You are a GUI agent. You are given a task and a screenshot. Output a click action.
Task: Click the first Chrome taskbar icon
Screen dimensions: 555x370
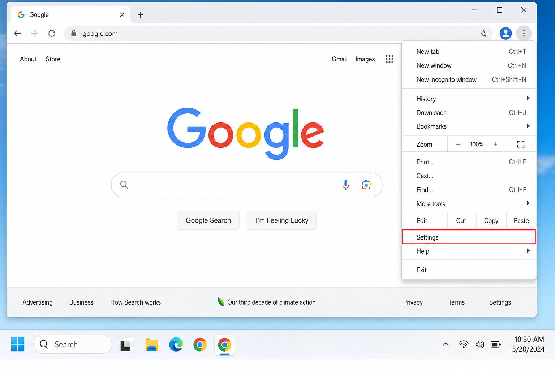[200, 345]
